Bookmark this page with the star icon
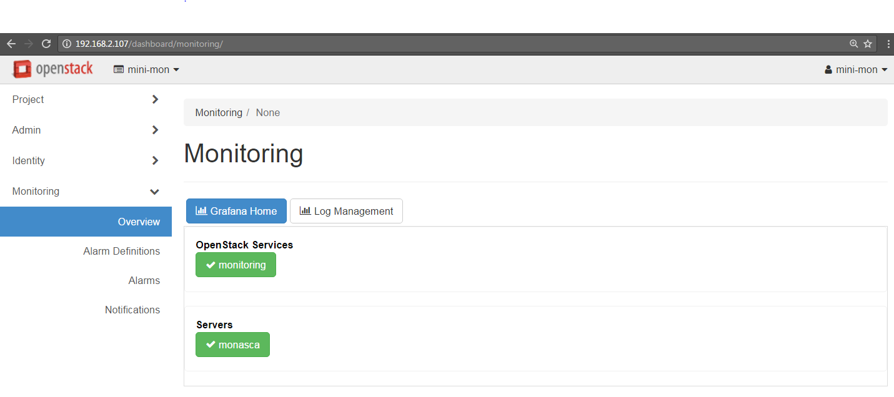This screenshot has width=894, height=397. click(868, 44)
